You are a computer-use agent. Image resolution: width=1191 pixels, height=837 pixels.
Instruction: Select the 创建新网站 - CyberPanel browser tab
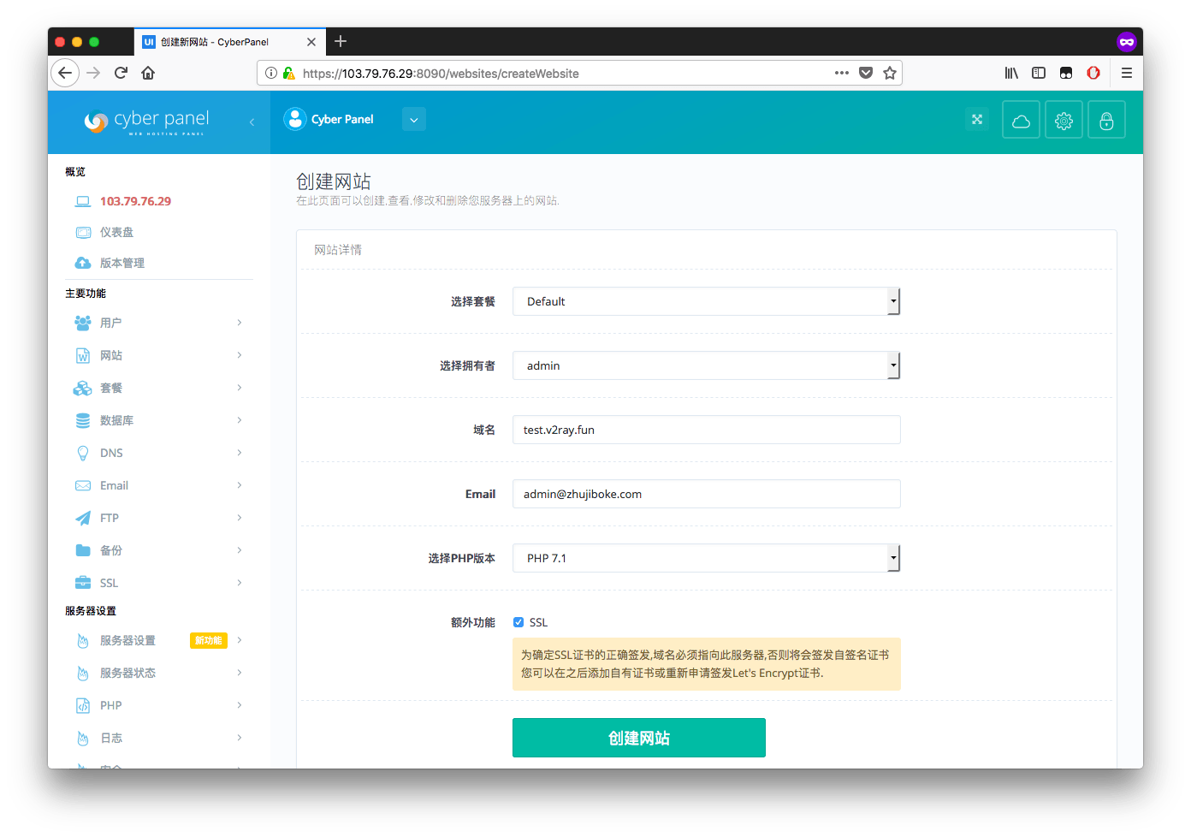[x=228, y=41]
